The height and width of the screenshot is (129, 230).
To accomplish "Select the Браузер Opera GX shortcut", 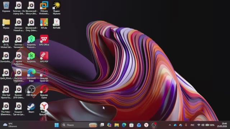I will tap(44, 75).
